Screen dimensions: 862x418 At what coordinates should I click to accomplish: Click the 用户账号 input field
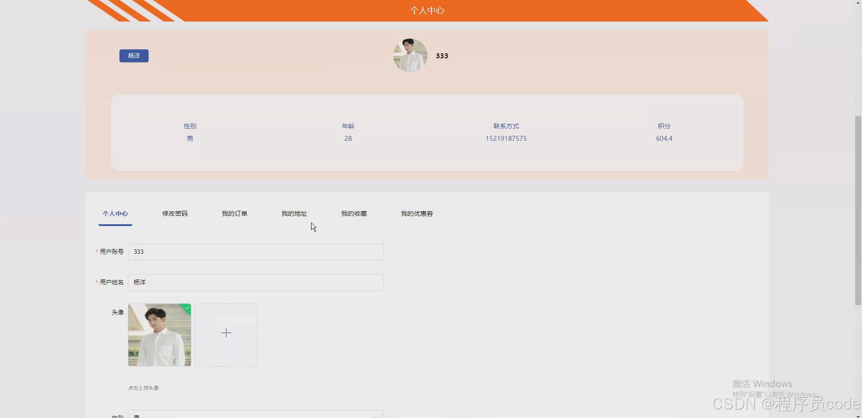pyautogui.click(x=256, y=252)
